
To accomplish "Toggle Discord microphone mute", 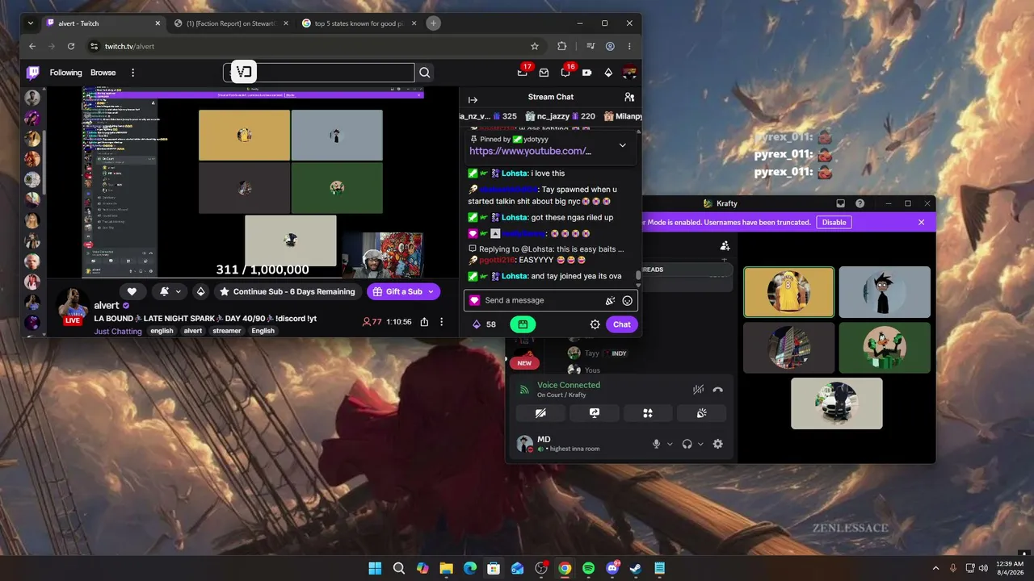I will 656,444.
